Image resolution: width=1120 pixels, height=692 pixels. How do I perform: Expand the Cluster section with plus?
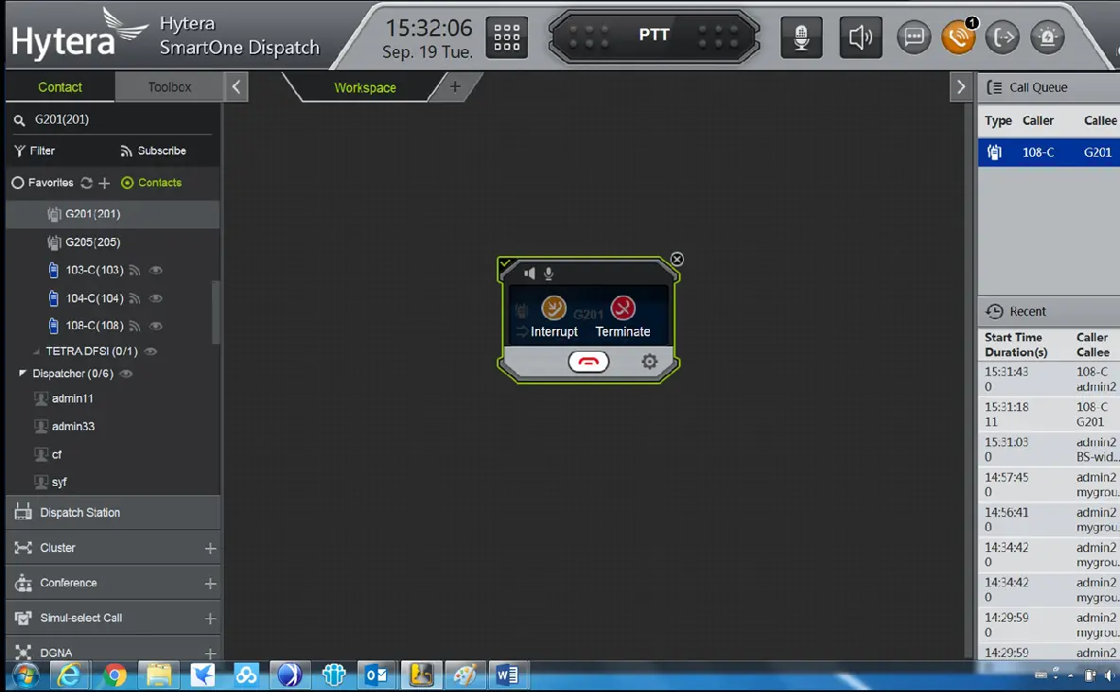[x=210, y=548]
